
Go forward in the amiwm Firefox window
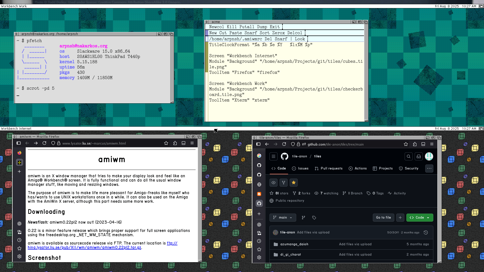click(x=36, y=143)
